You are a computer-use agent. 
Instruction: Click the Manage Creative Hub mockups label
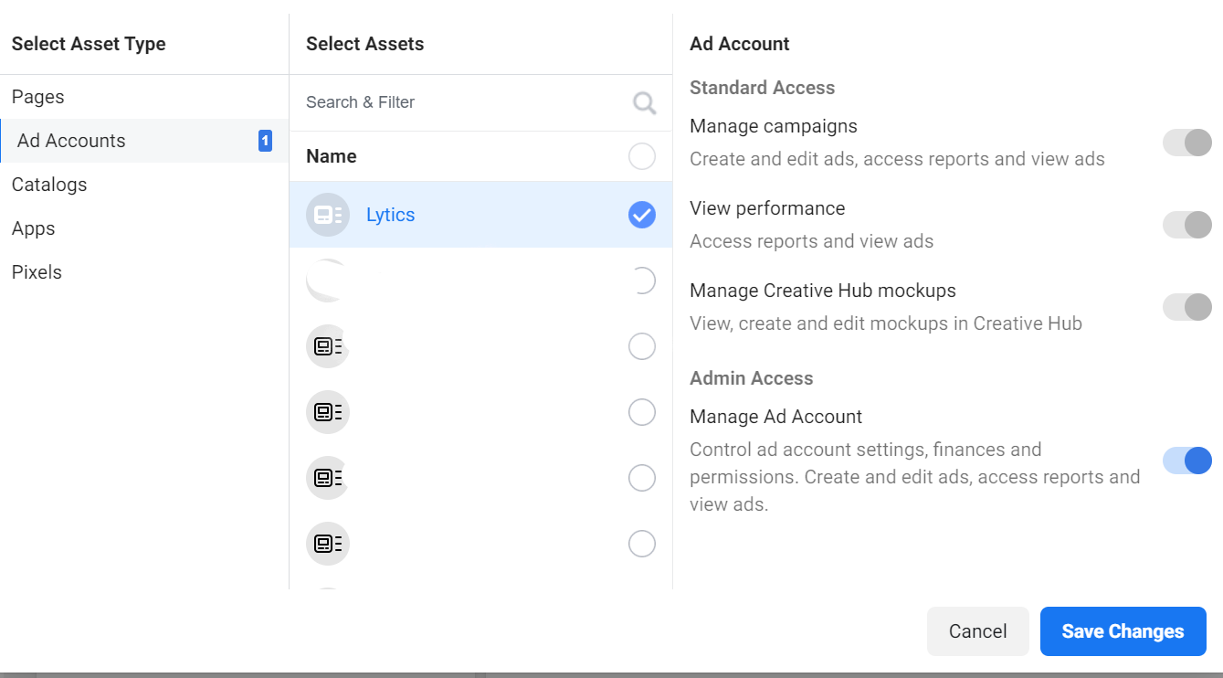point(823,291)
